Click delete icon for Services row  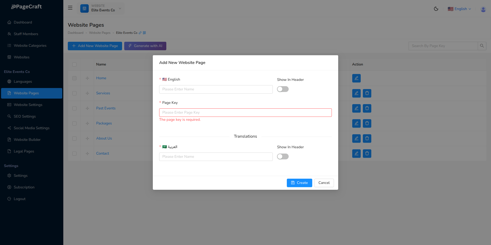point(367,93)
